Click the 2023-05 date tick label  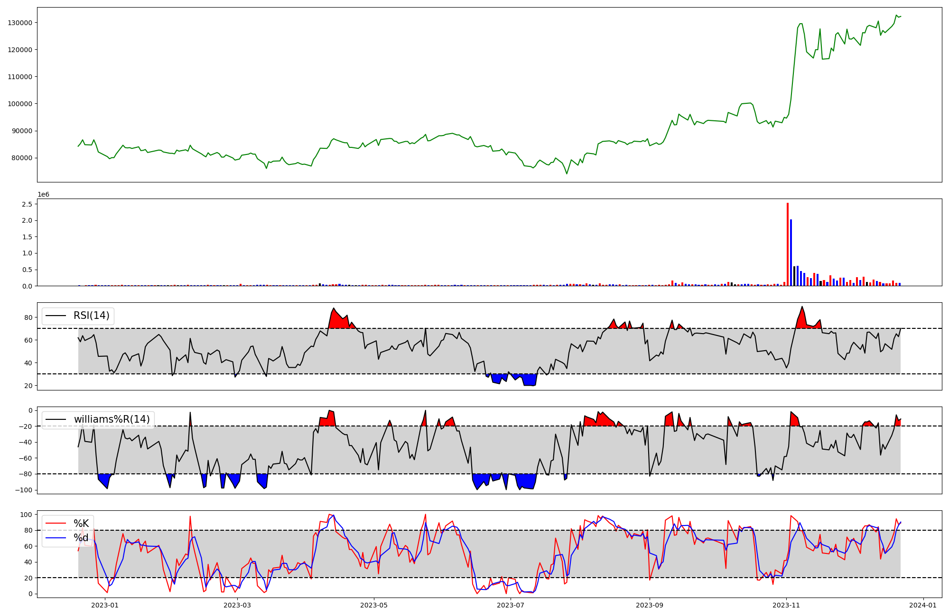click(x=374, y=605)
